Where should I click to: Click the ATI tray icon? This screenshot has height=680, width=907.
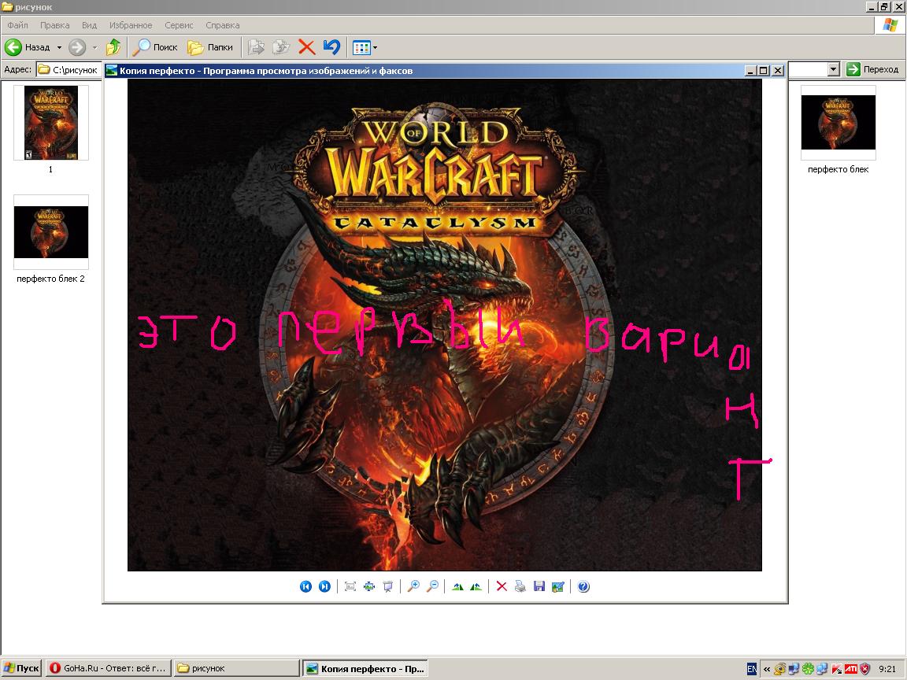(851, 669)
